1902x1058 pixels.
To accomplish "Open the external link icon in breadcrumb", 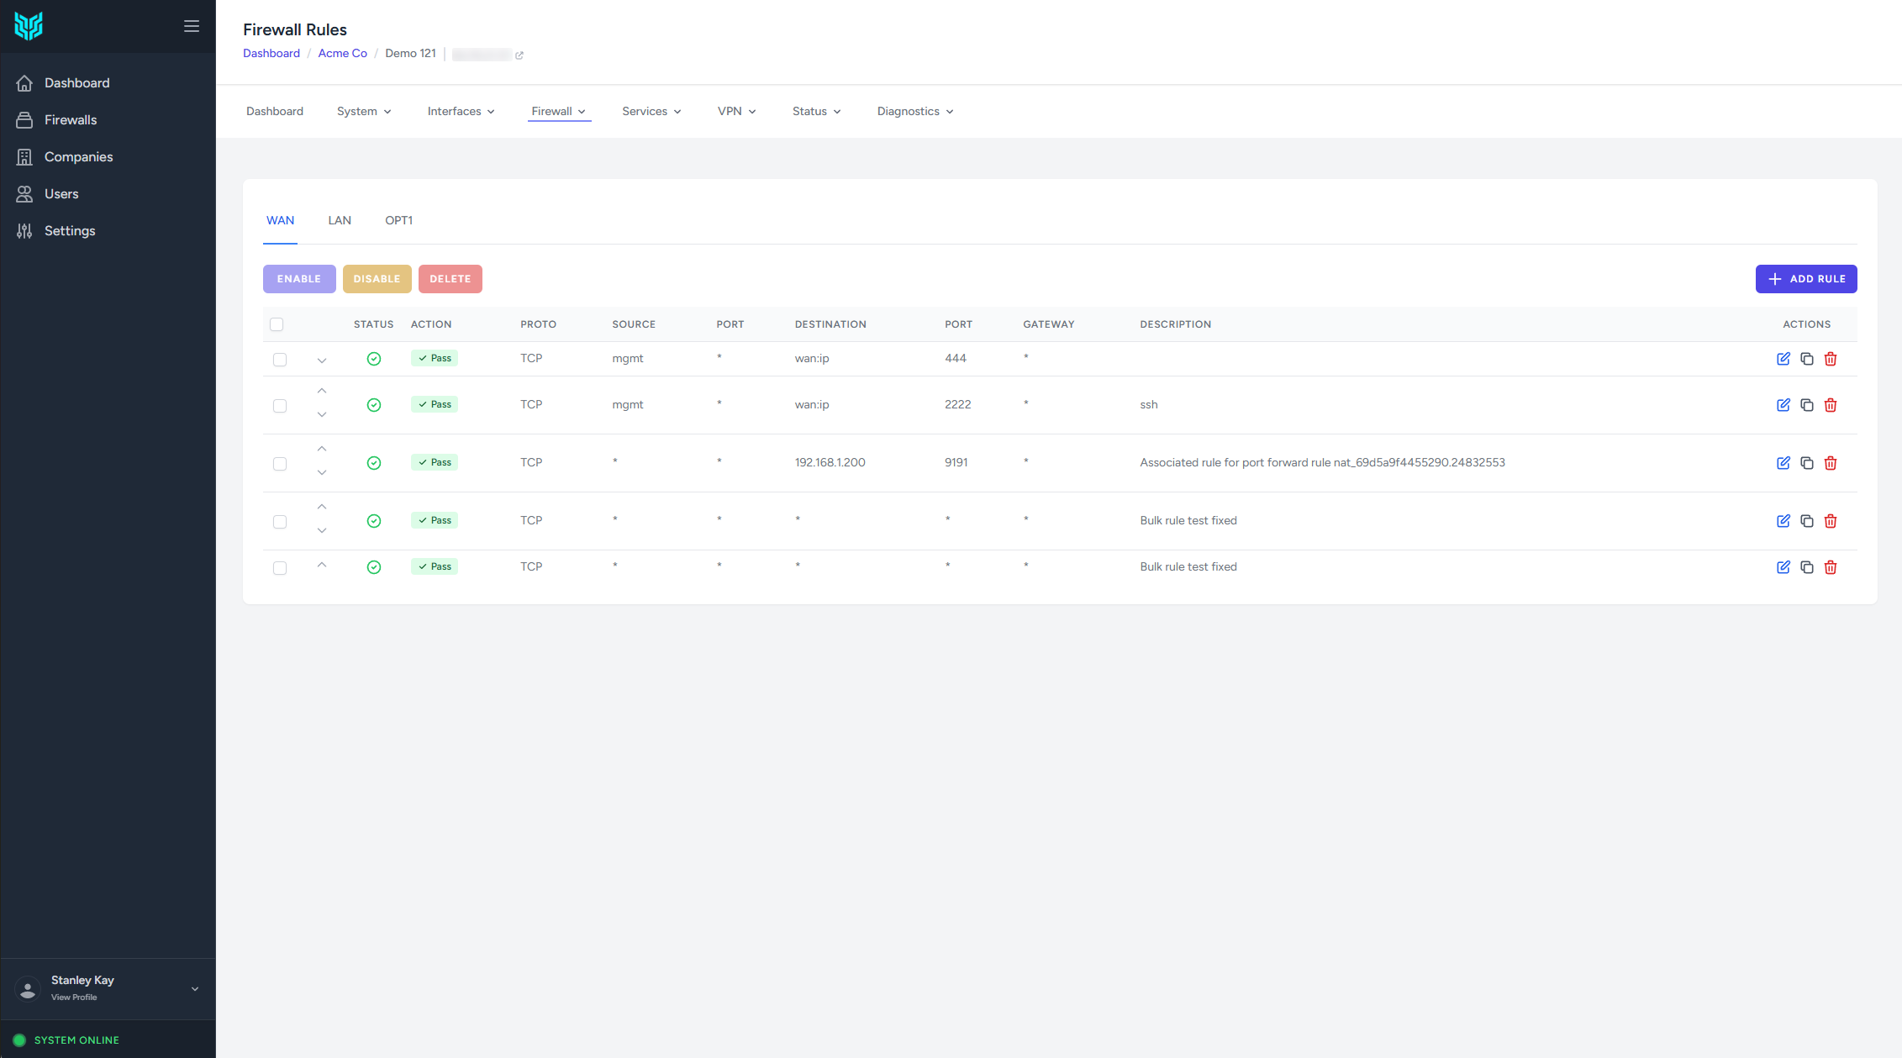I will coord(519,55).
